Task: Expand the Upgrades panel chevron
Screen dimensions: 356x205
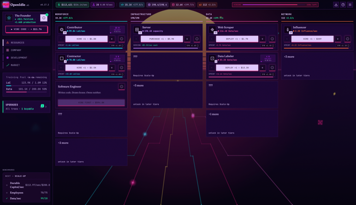Action: pyautogui.click(x=46, y=106)
